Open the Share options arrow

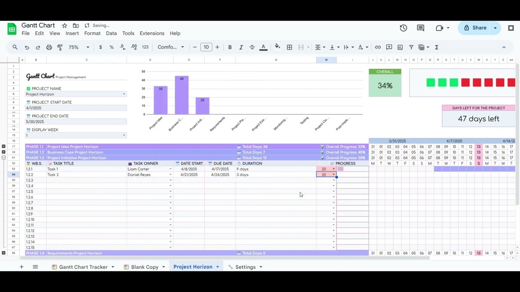[x=495, y=28]
